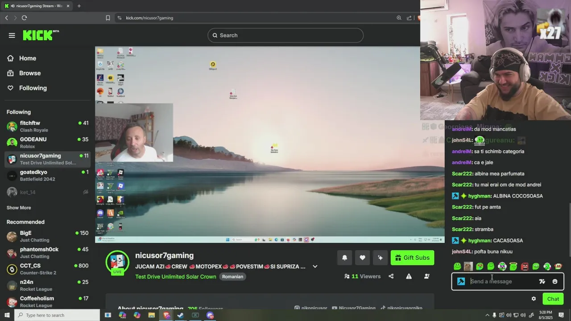Open goatedkyo Battlefield 2042 channel
Viewport: 571px width, 321px height.
tap(47, 175)
